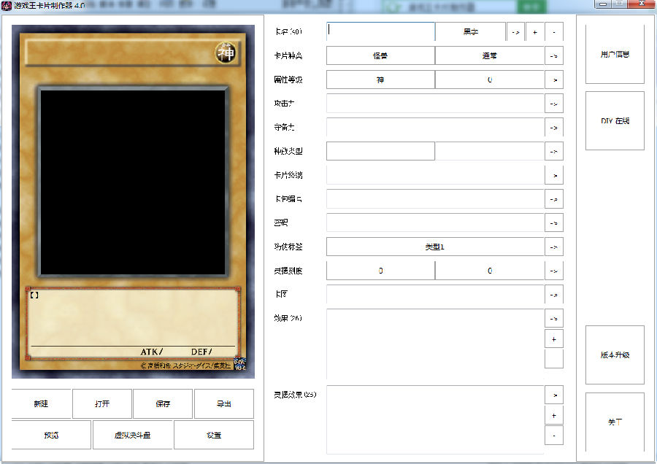The width and height of the screenshot is (657, 464).
Task: Go to DIY 在线
Action: point(615,120)
